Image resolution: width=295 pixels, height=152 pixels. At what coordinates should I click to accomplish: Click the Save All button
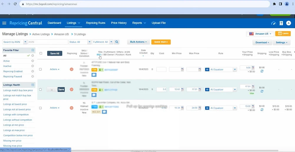tap(55, 54)
